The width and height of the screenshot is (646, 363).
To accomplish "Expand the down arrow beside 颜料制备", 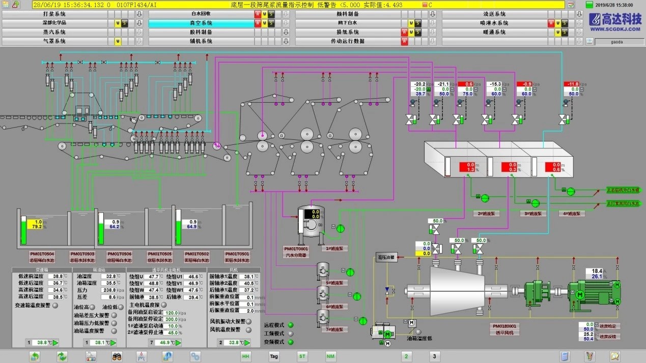I will tap(432, 14).
